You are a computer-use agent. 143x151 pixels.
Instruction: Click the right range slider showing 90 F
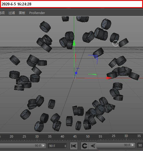tap(116, 145)
